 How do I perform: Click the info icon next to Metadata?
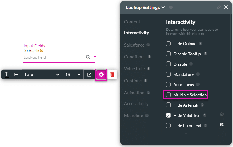(x=147, y=115)
